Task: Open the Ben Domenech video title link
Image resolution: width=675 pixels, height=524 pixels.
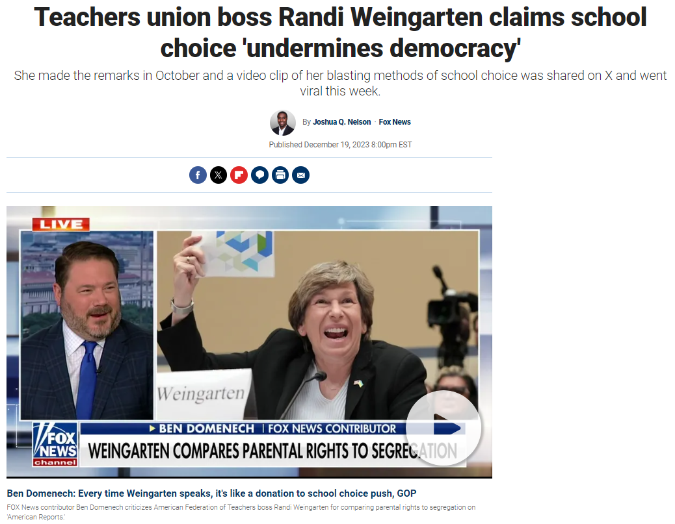Action: coord(211,493)
